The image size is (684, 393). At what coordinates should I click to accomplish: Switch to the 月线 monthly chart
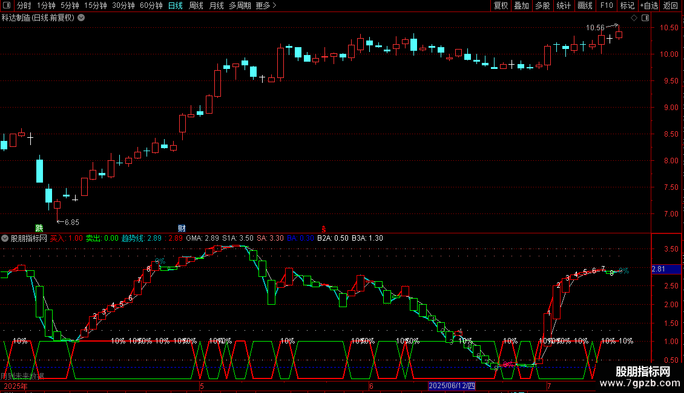click(216, 5)
